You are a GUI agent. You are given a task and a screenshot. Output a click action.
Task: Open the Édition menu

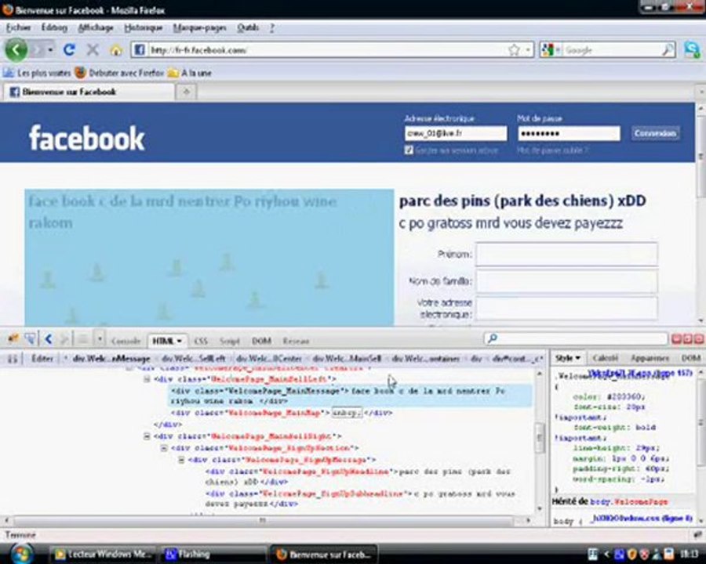point(54,28)
